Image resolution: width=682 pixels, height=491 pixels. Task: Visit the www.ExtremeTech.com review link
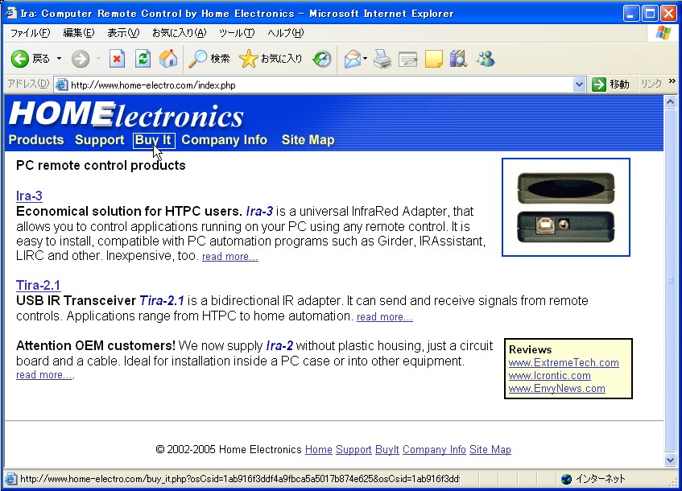(564, 363)
